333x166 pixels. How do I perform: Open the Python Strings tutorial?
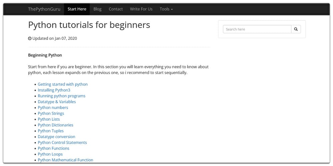pyautogui.click(x=51, y=113)
